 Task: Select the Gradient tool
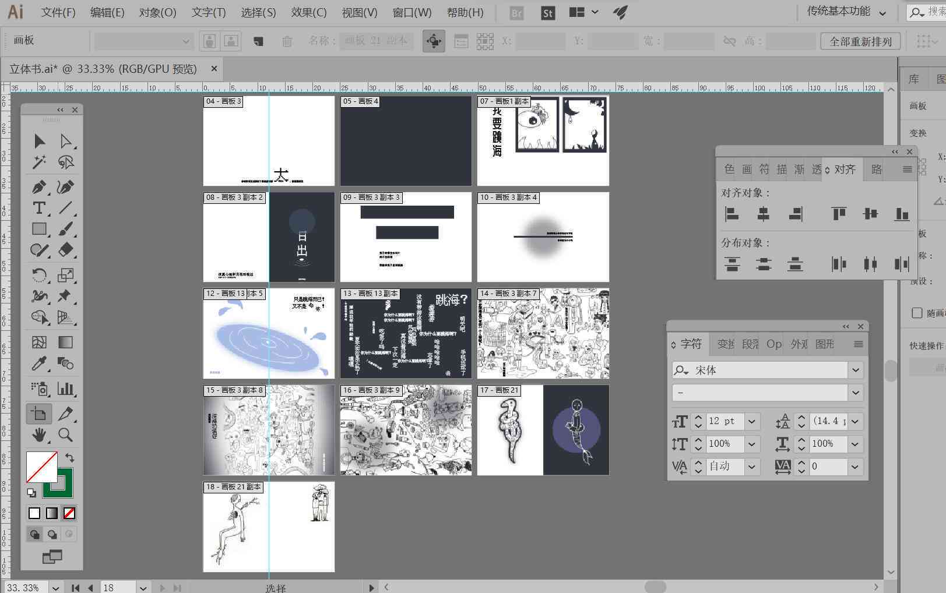tap(65, 342)
